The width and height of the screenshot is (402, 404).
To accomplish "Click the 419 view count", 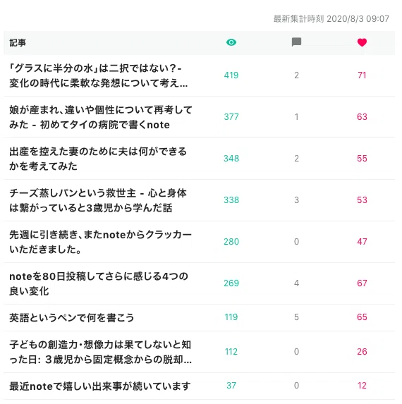I will coord(231,75).
